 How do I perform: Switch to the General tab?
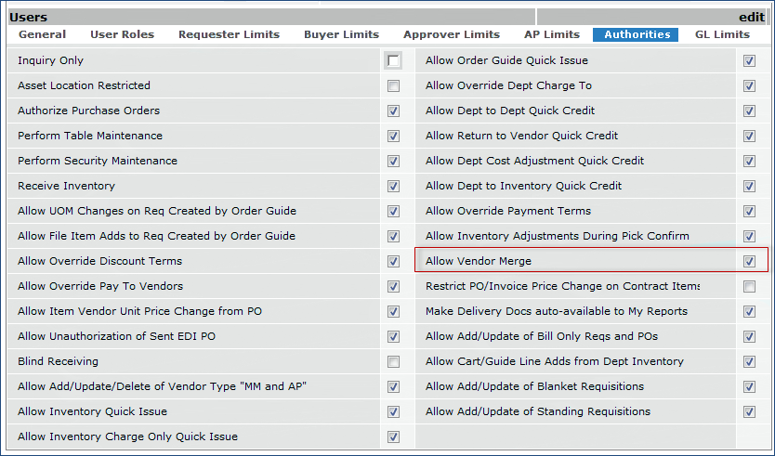pyautogui.click(x=42, y=34)
